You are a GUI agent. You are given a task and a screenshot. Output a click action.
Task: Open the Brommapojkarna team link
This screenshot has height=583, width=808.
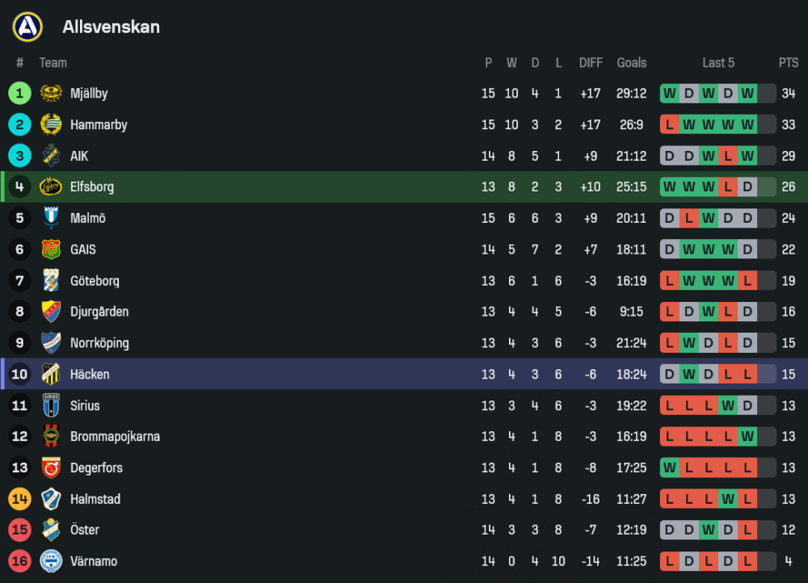click(115, 437)
